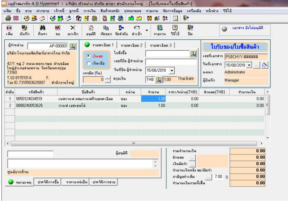This screenshot has width=288, height=201.
Task: Click the จำนวนเงิน column header
Action: (x=247, y=92)
